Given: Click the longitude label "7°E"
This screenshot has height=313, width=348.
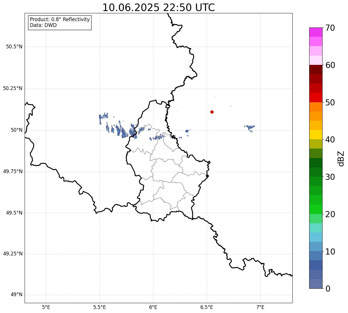Looking at the screenshot, I should 261,307.
